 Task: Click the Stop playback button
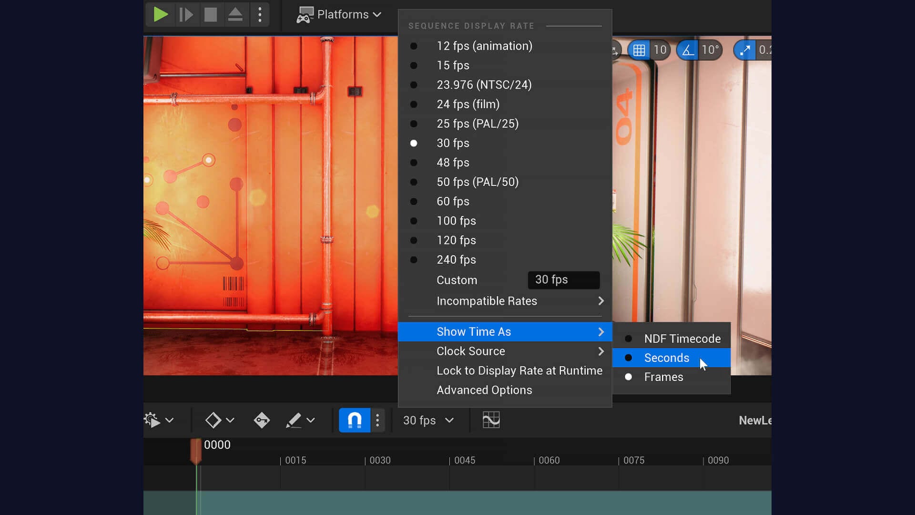pos(211,14)
